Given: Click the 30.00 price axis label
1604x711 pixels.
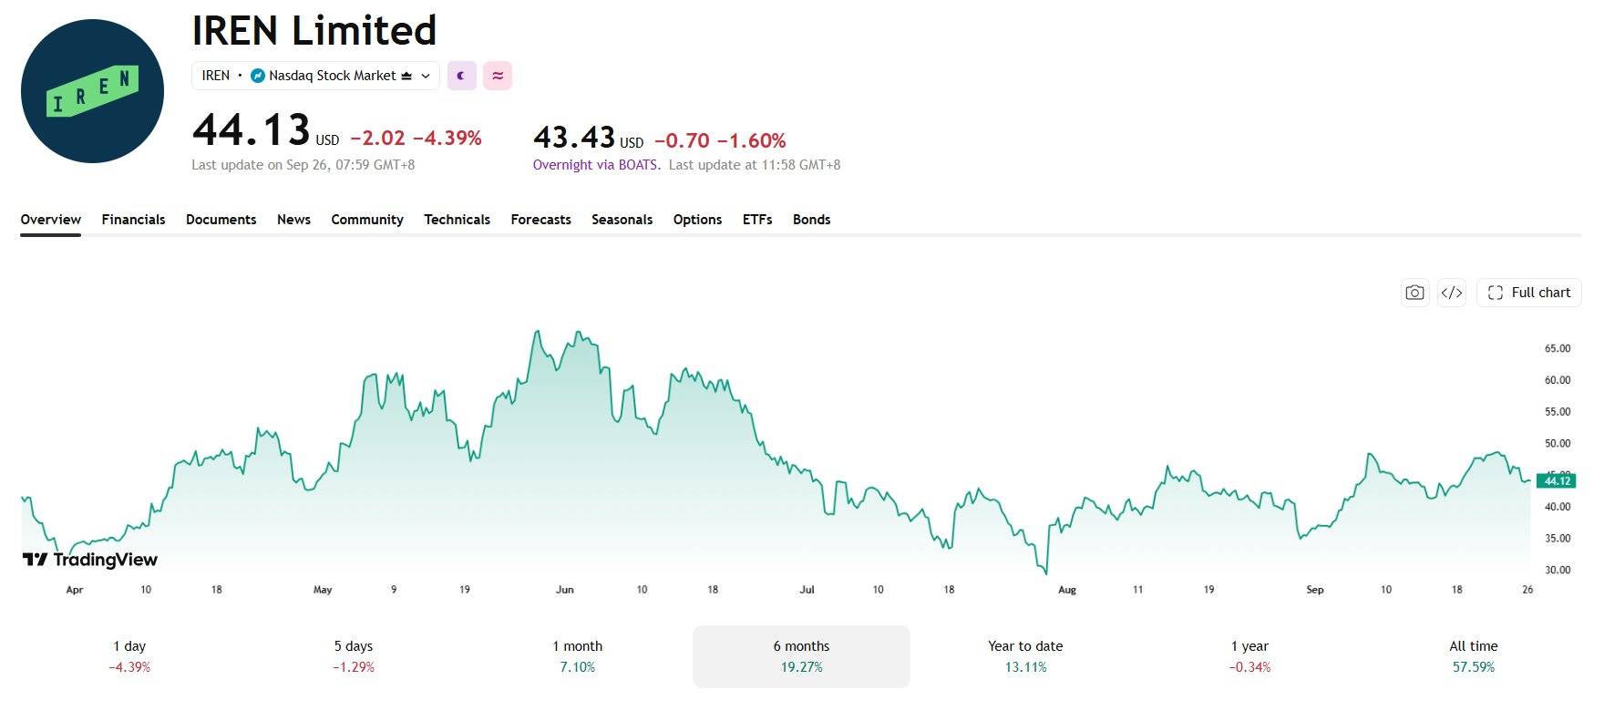Looking at the screenshot, I should 1558,571.
